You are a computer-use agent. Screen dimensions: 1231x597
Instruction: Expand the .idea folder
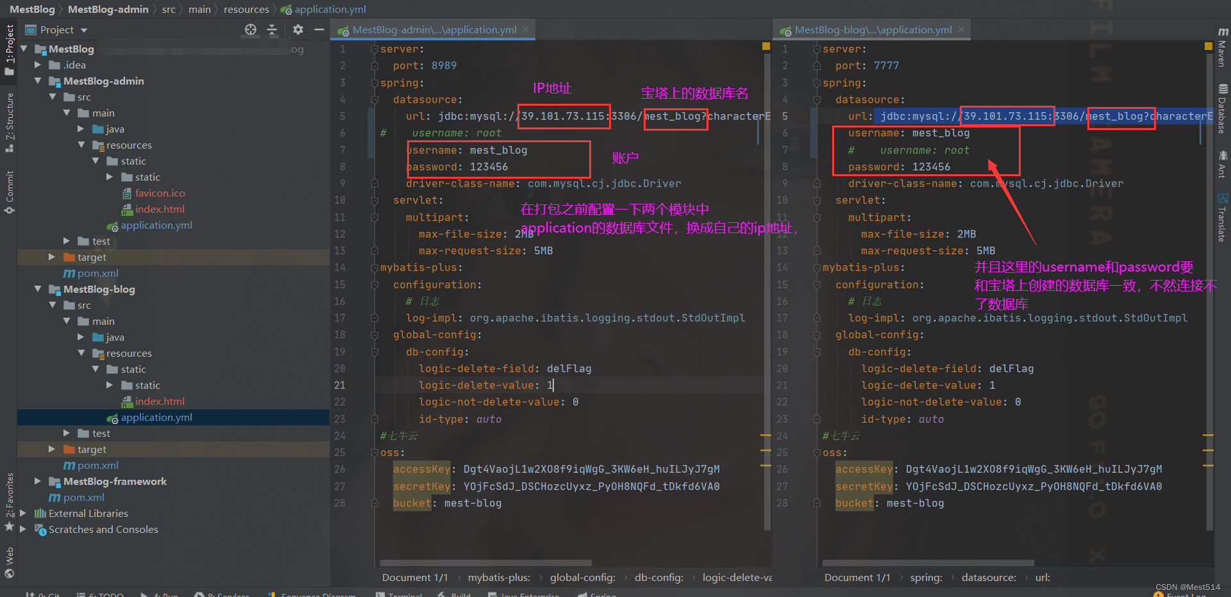click(38, 65)
